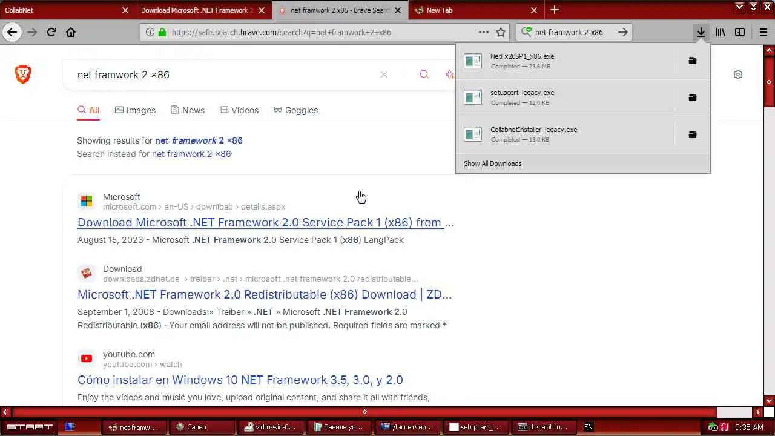Toggle the downloads panel toolbar button

[x=701, y=32]
